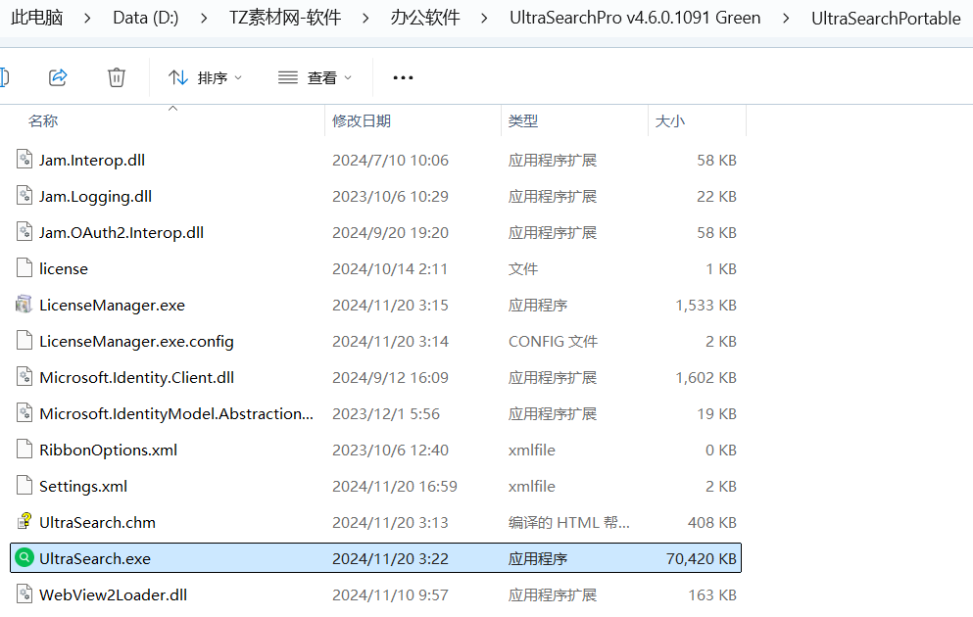This screenshot has width=973, height=617.
Task: Select the Settings.xml file name
Action: 83,486
